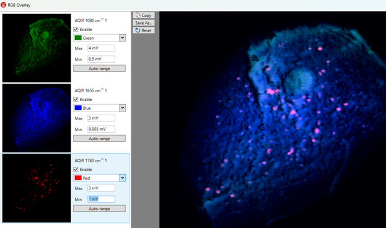
Task: Disable the AQIR 1080 cm⁻¹ channel checkbox
Action: 76,29
